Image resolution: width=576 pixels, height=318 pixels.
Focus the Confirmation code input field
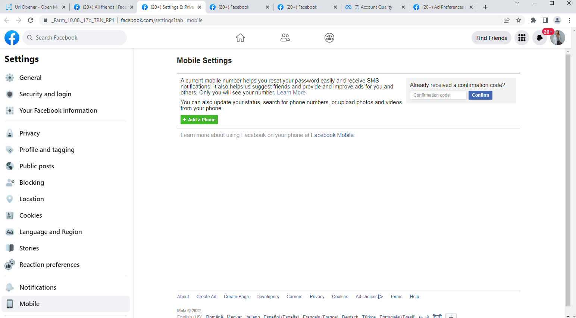pyautogui.click(x=438, y=95)
